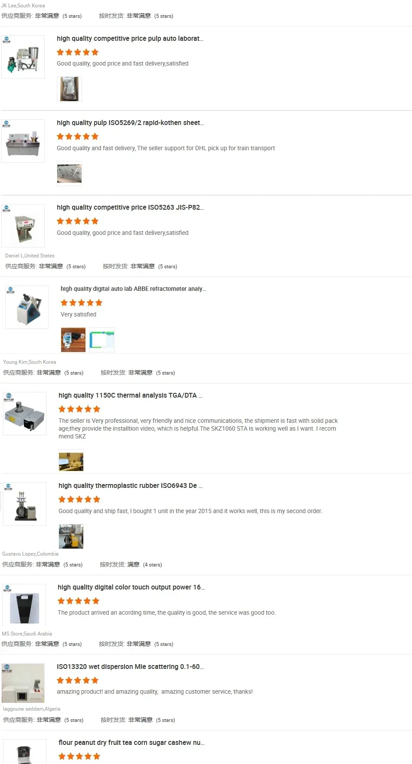View the review photo under the pulp laboratory review
412x764 pixels.
coord(69,89)
